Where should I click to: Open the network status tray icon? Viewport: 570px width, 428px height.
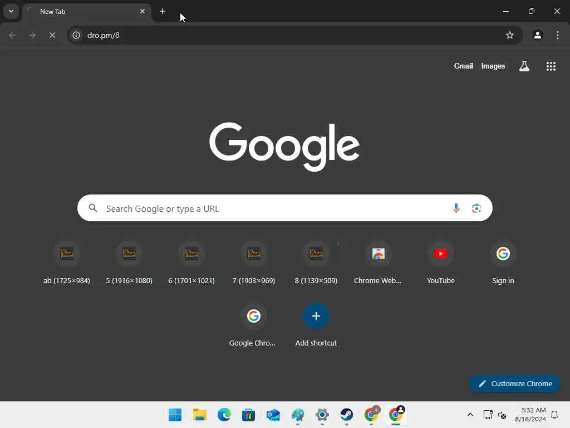pyautogui.click(x=488, y=415)
